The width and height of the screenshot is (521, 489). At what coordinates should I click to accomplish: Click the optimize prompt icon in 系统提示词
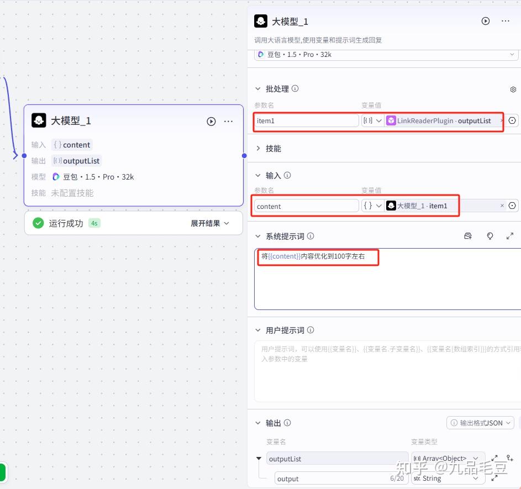(467, 235)
